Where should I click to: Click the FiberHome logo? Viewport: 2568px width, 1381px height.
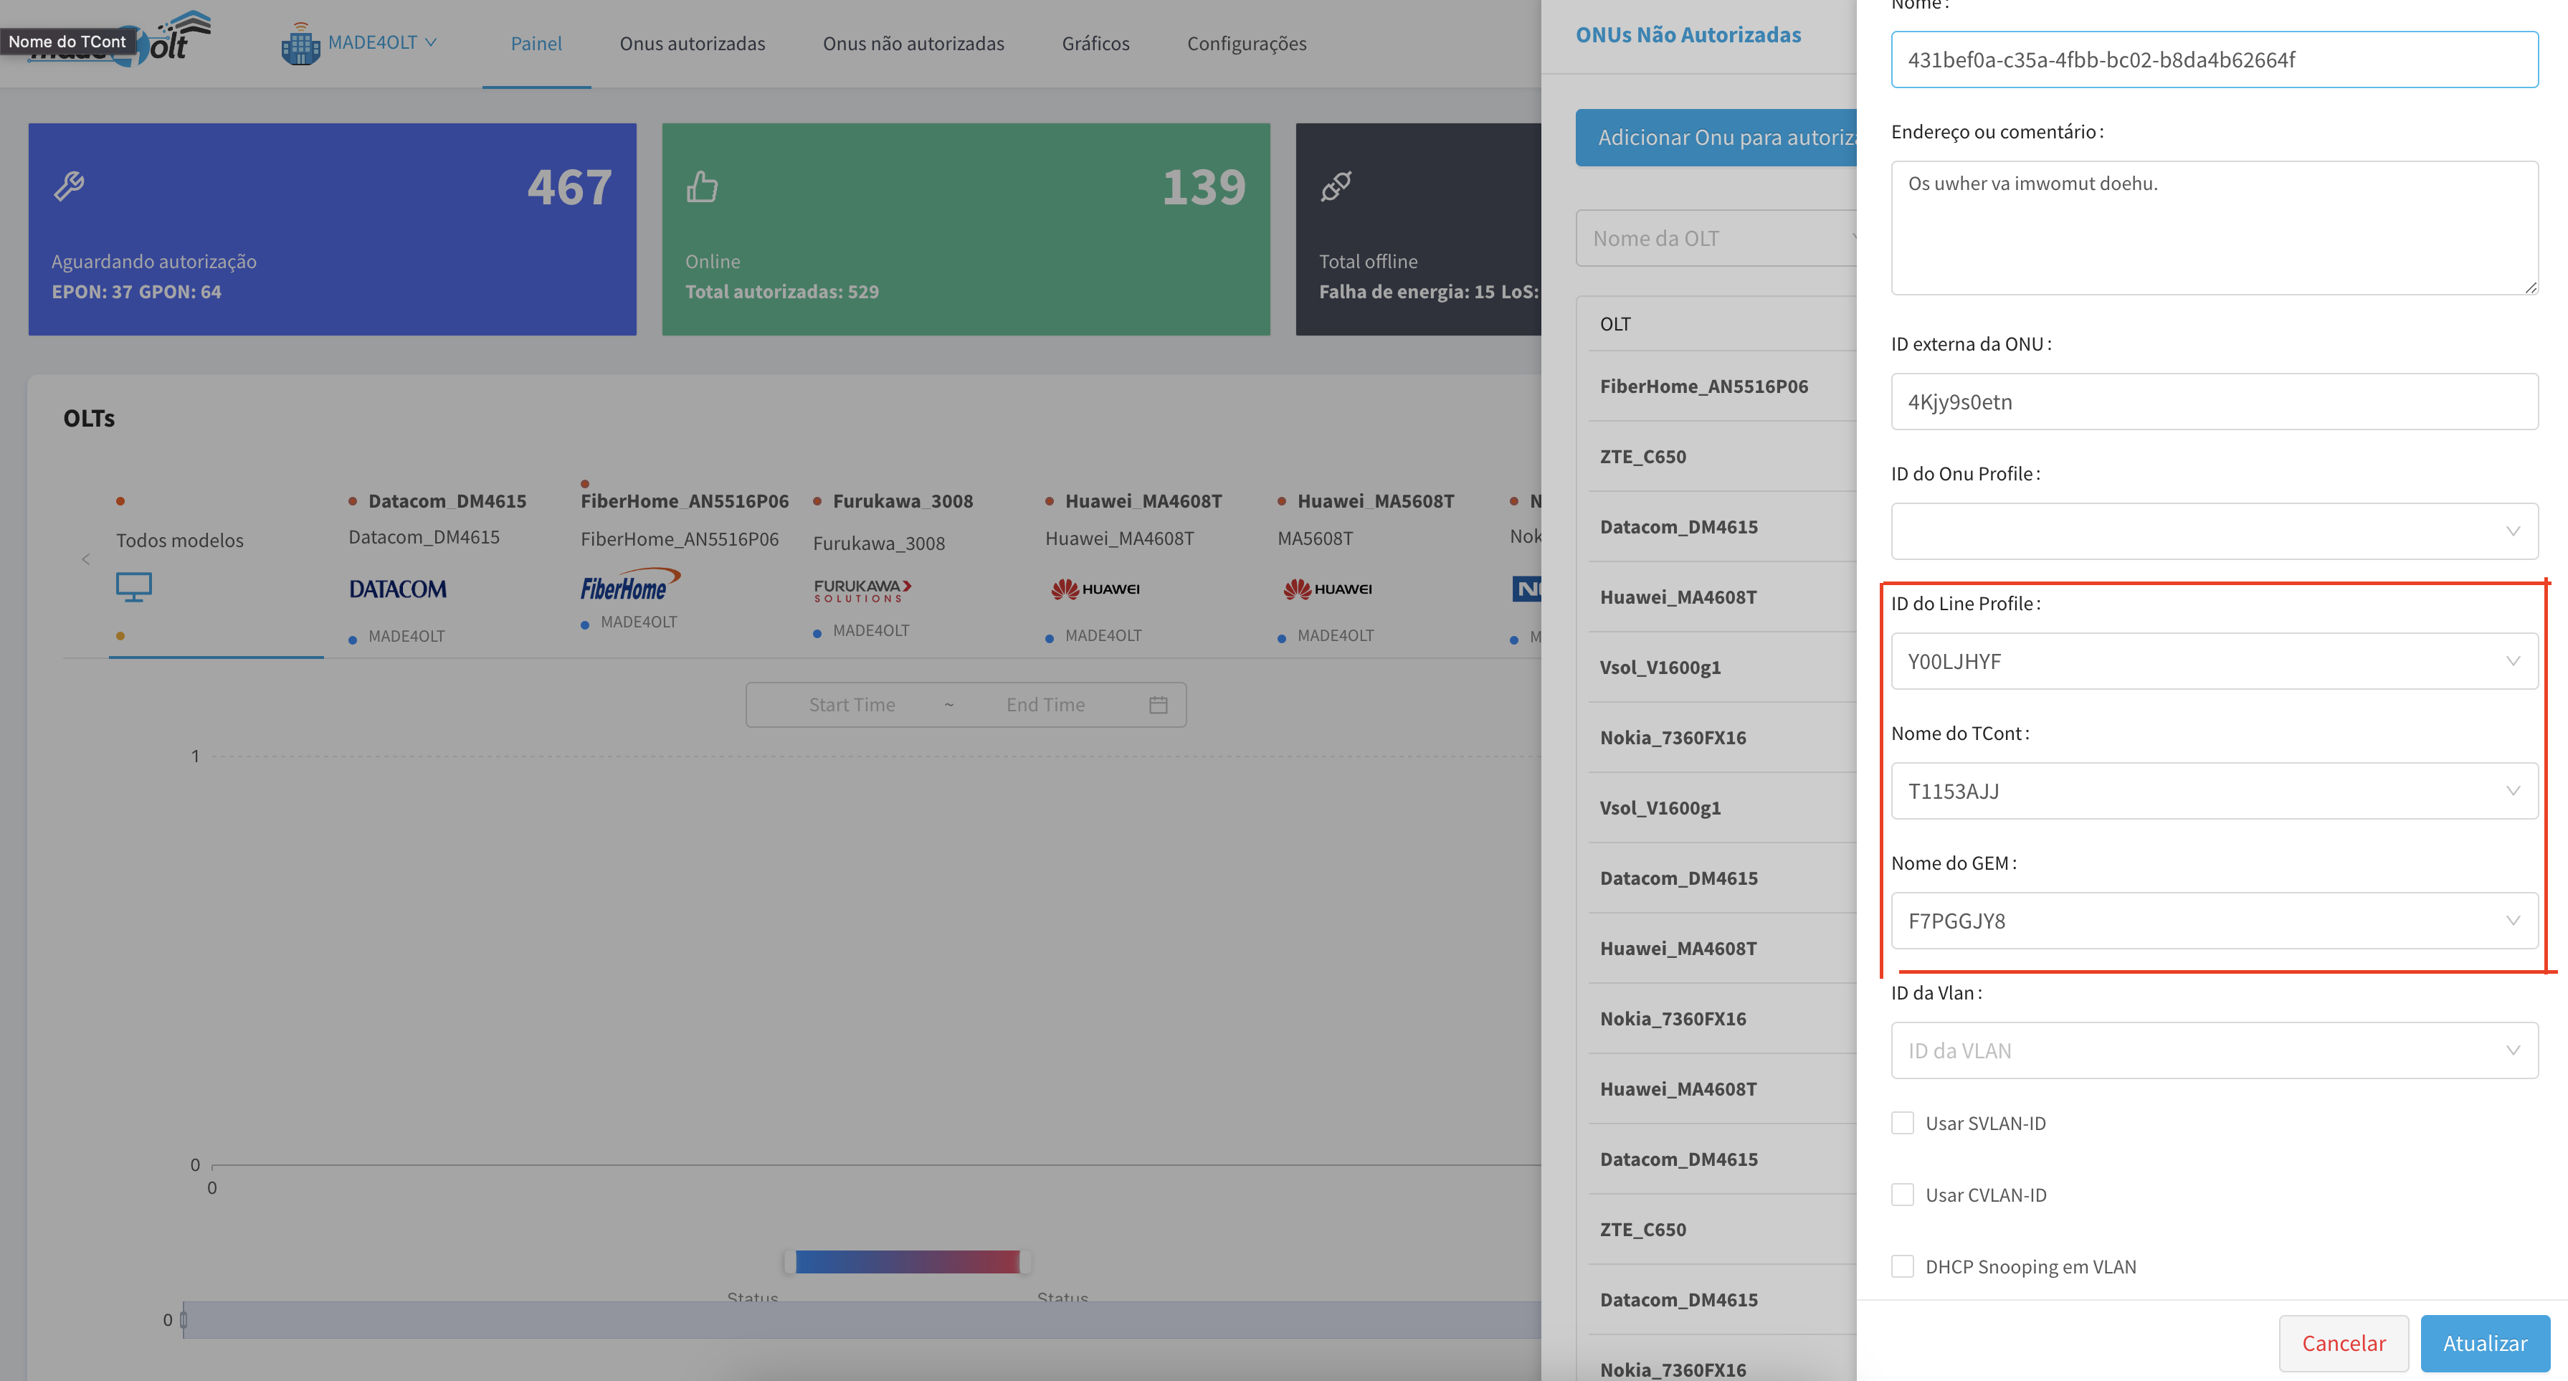point(629,587)
